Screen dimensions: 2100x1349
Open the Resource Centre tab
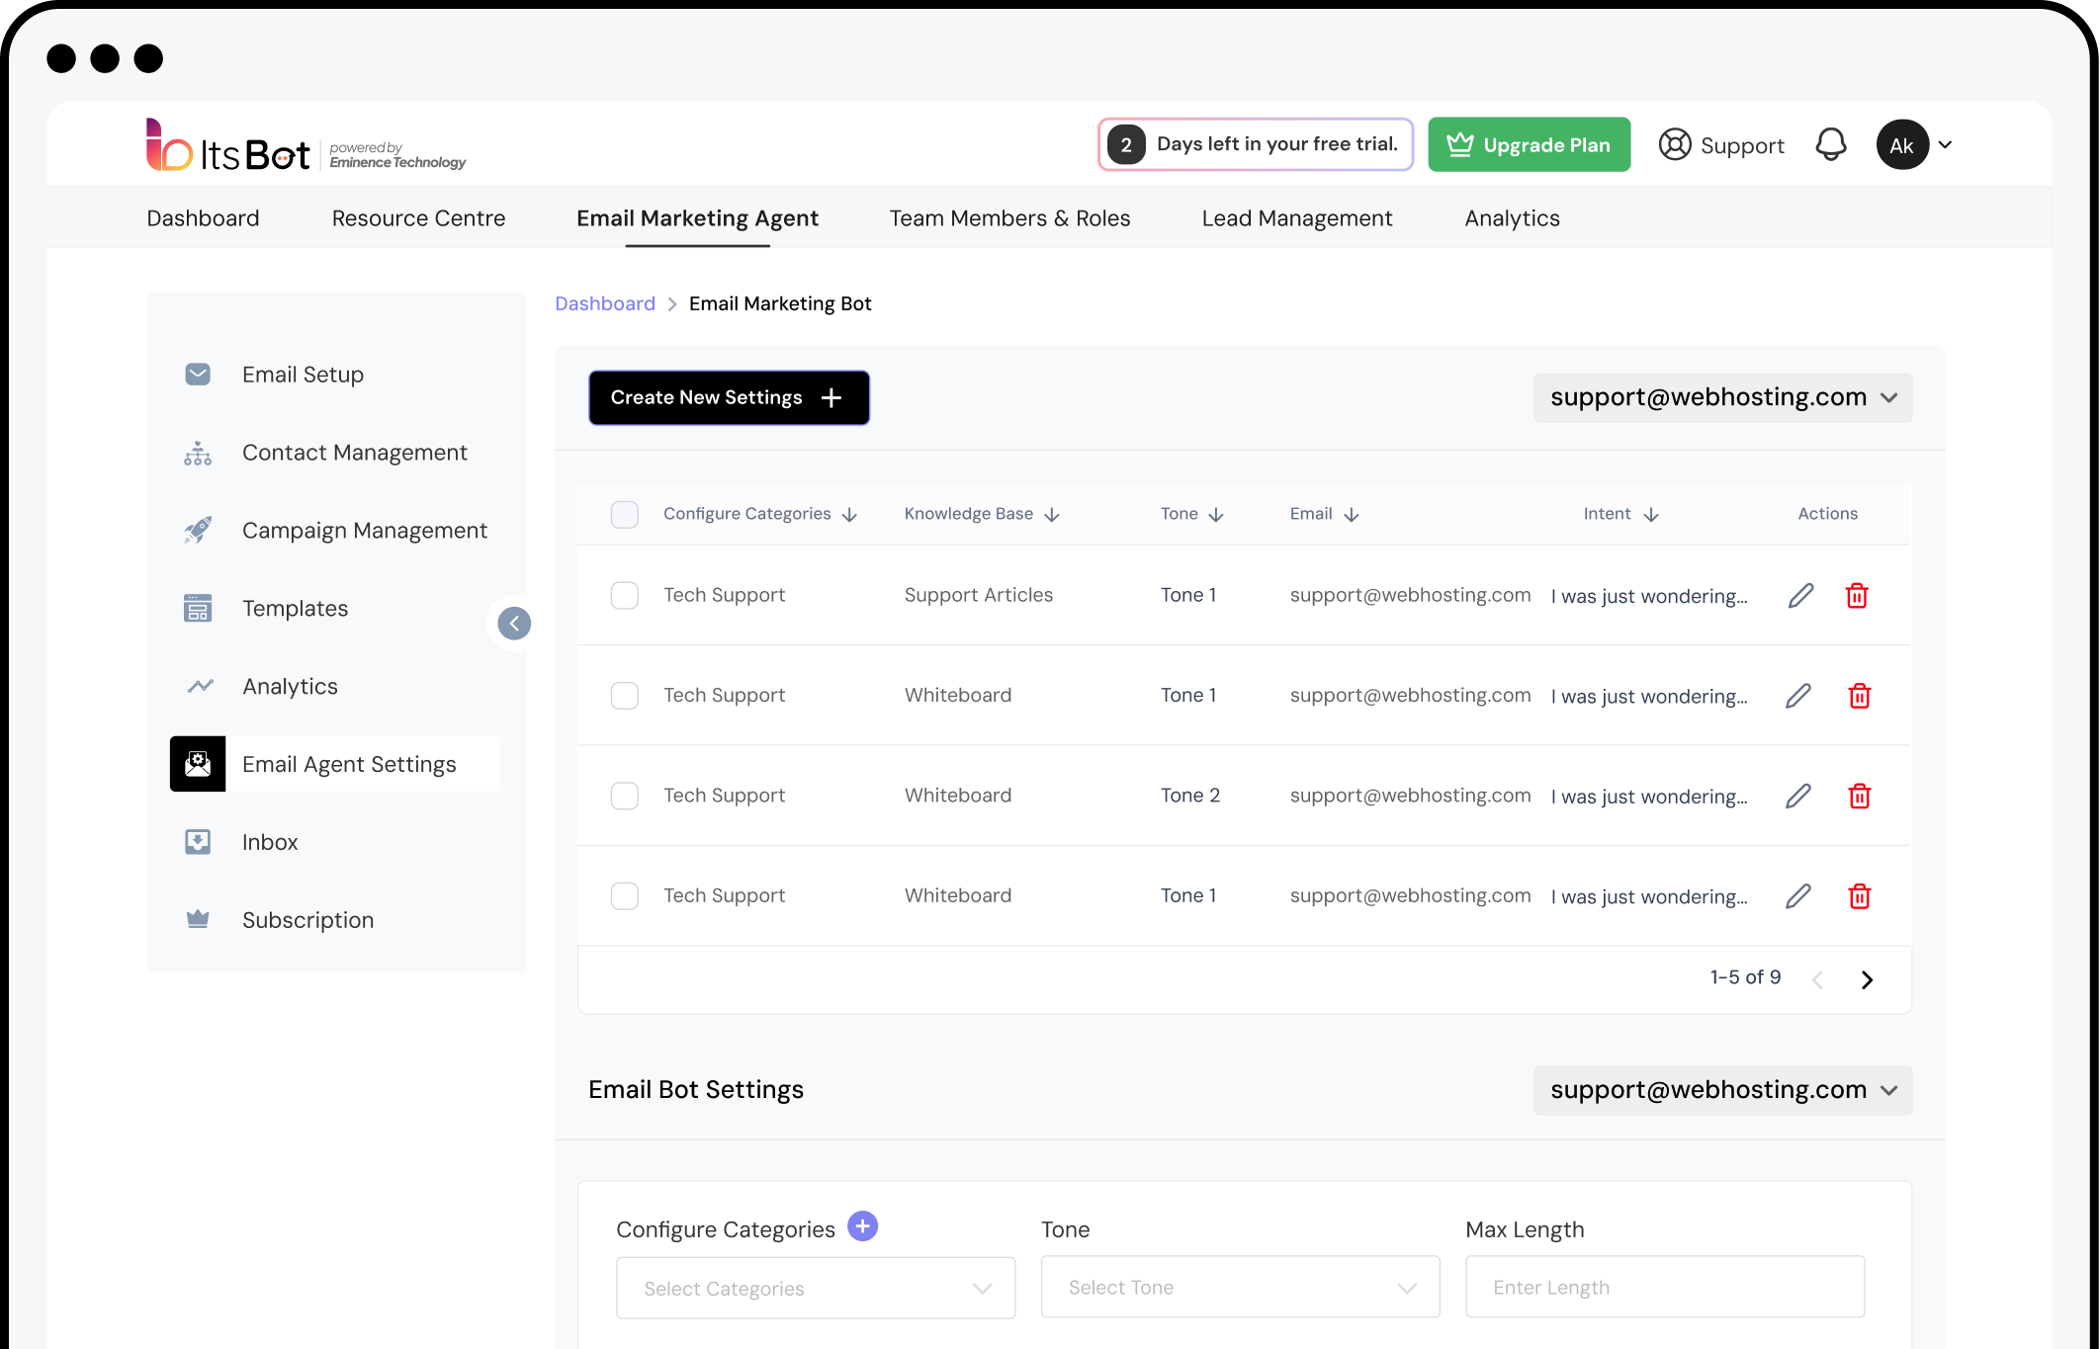point(418,218)
